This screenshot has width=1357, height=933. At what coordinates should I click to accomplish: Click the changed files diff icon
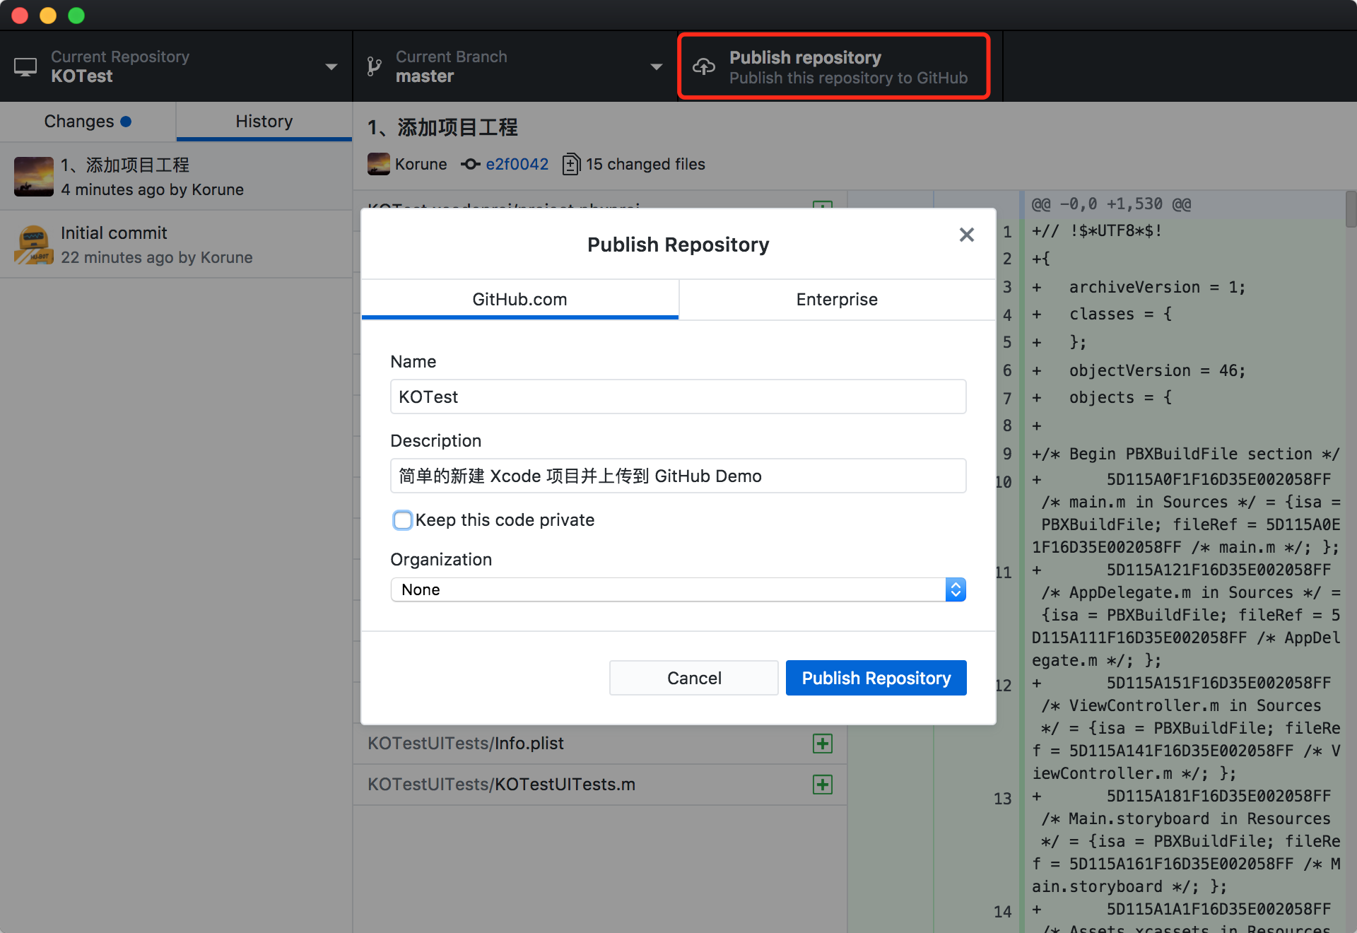(x=571, y=164)
